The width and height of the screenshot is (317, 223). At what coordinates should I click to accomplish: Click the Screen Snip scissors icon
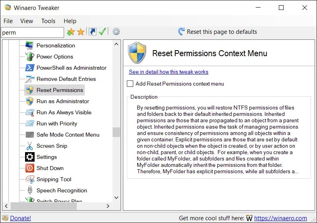[30, 146]
